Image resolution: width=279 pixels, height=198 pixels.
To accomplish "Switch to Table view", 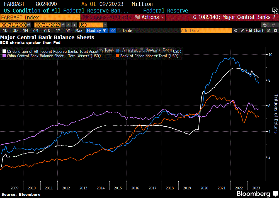I will coord(127,31).
